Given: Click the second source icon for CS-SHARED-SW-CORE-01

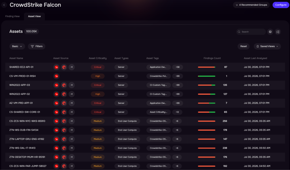Looking at the screenshot, I should (x=64, y=112).
